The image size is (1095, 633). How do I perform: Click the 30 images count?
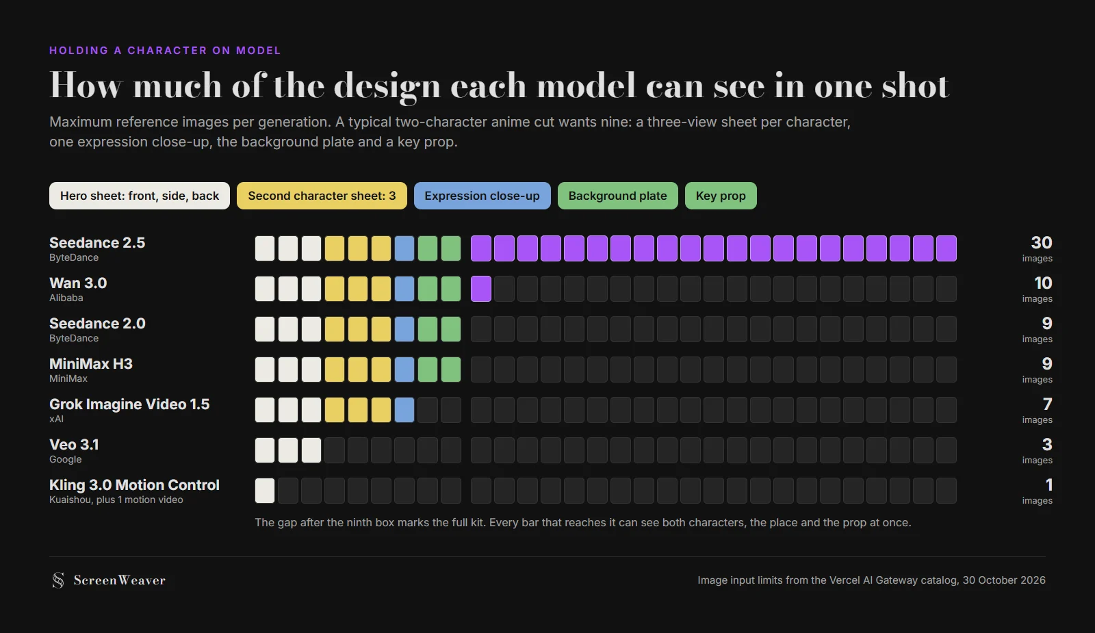point(1038,248)
